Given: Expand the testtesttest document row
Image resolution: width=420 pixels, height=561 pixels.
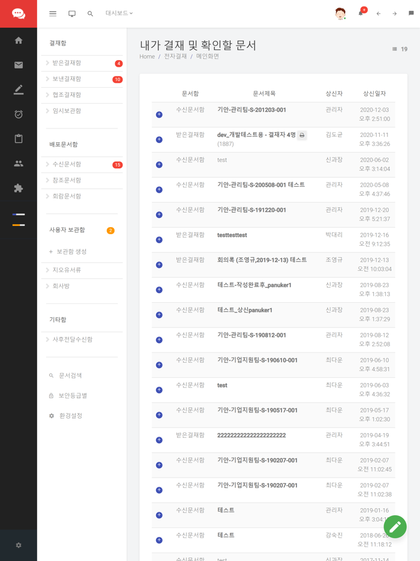Looking at the screenshot, I should click(159, 240).
